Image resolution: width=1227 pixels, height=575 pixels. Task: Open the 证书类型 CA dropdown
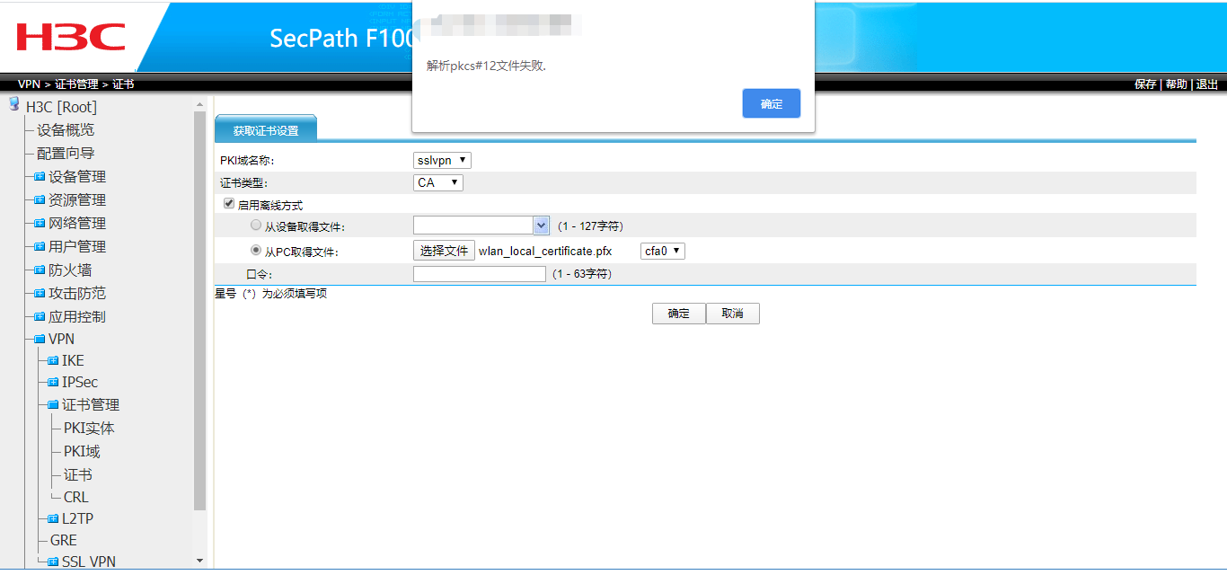coord(438,182)
